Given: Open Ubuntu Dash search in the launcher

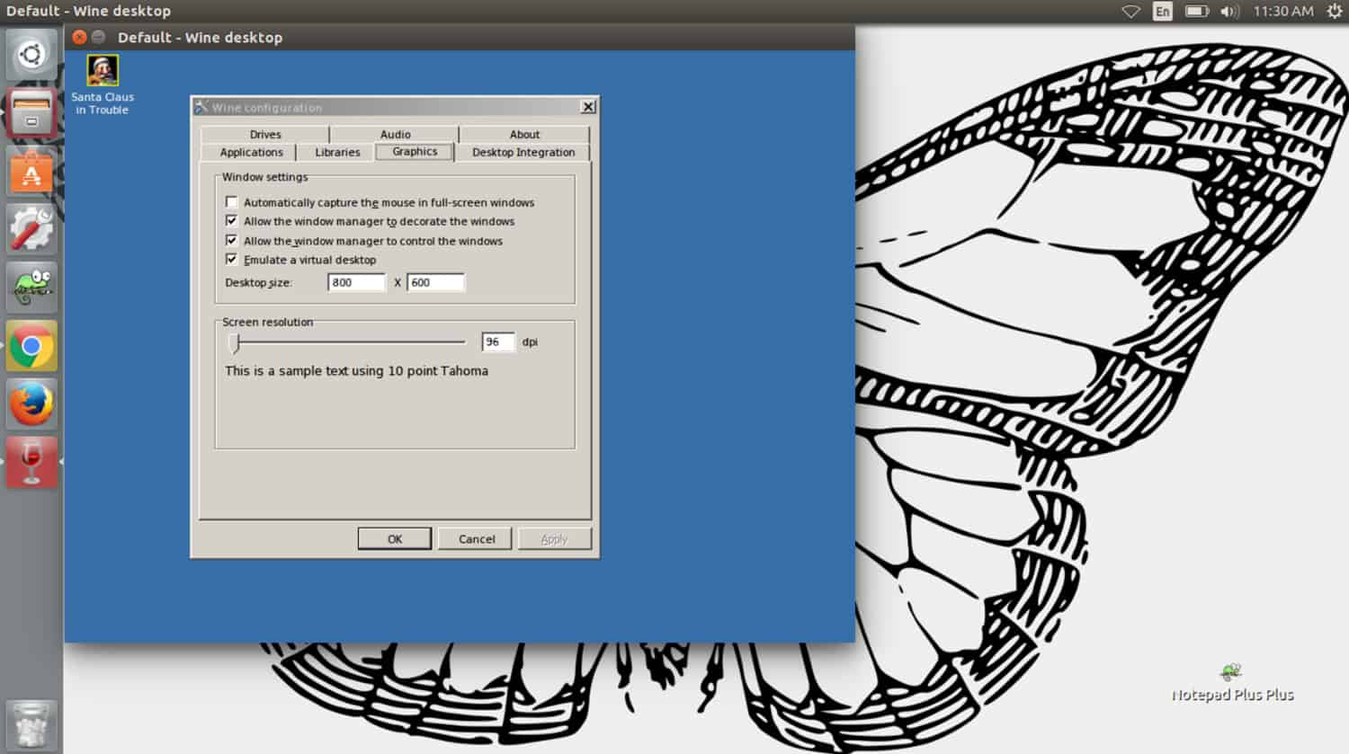Looking at the screenshot, I should pos(31,55).
